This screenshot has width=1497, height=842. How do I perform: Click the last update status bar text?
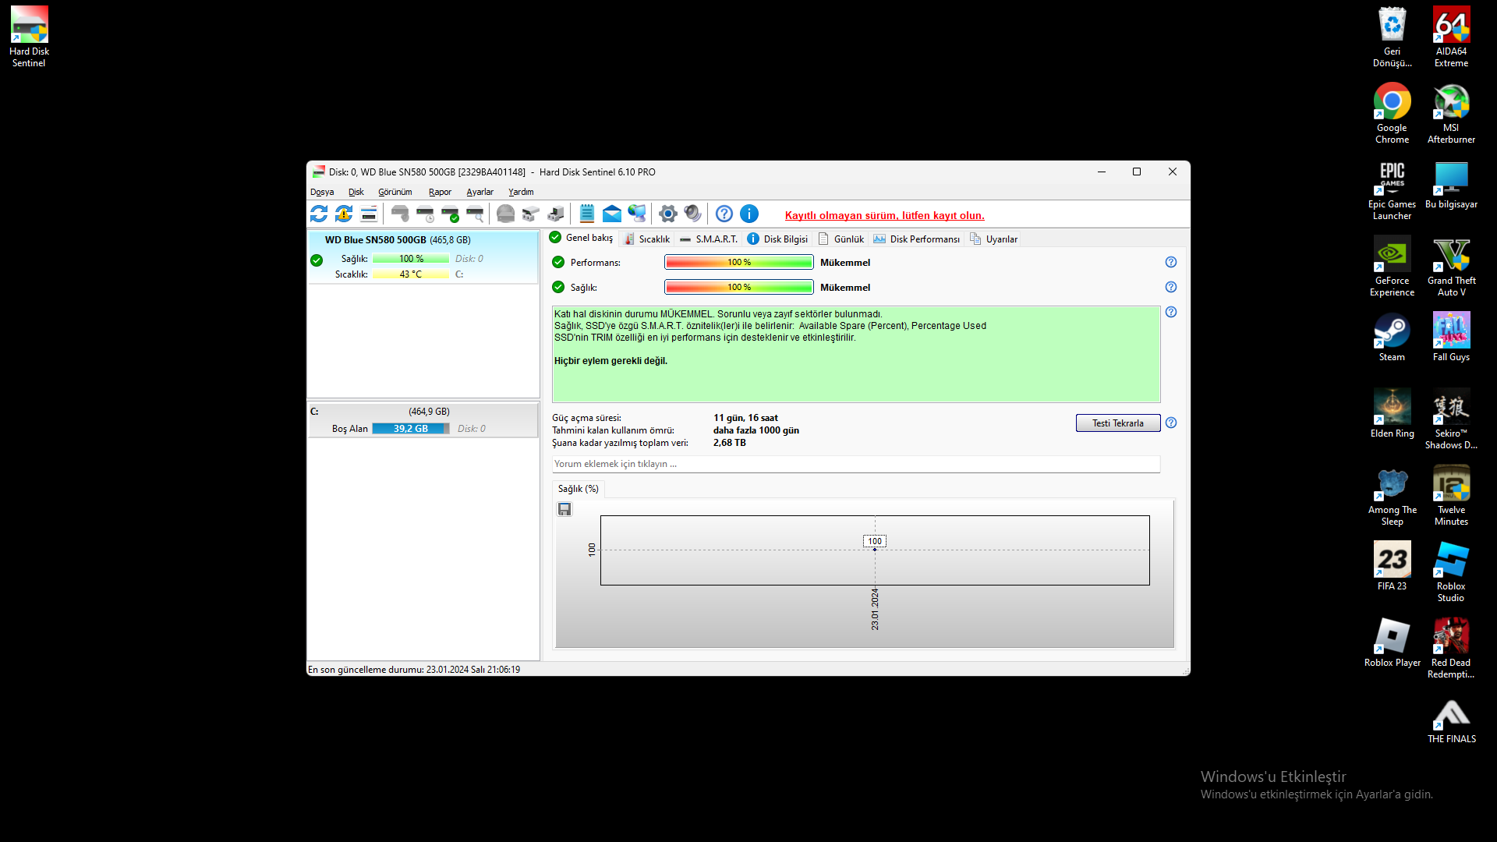[414, 670]
